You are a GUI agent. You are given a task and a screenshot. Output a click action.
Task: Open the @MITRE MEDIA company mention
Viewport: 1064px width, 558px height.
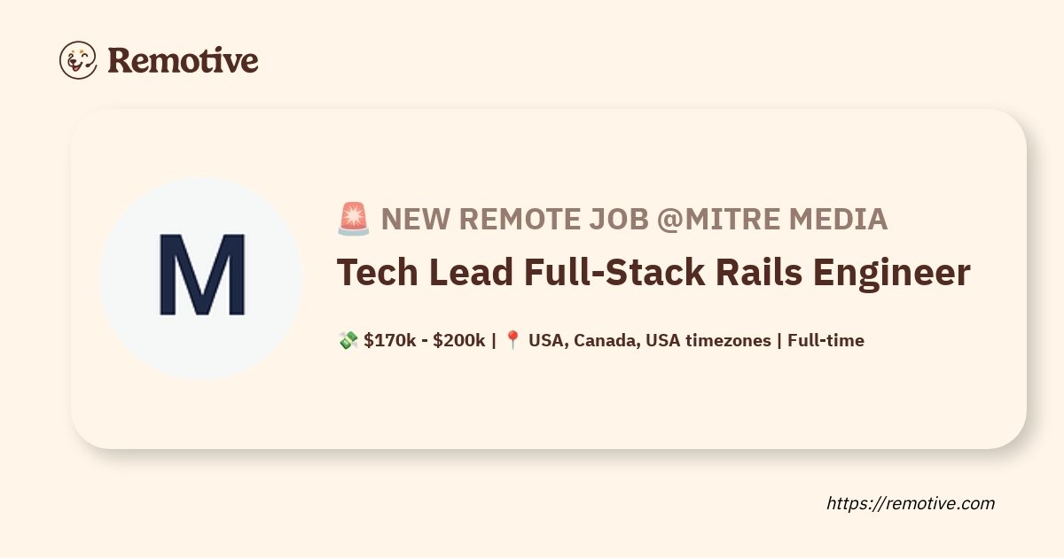pos(772,220)
